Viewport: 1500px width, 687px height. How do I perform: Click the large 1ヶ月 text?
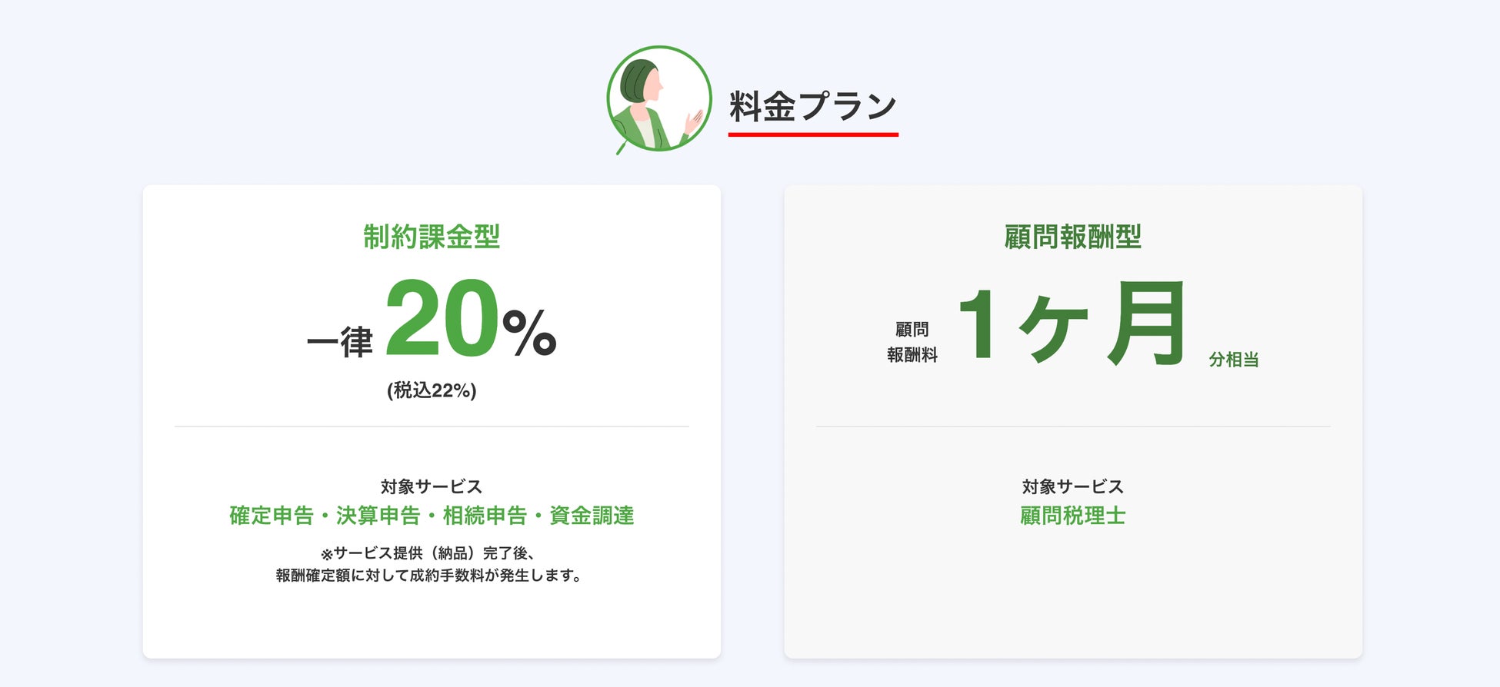[x=1072, y=323]
